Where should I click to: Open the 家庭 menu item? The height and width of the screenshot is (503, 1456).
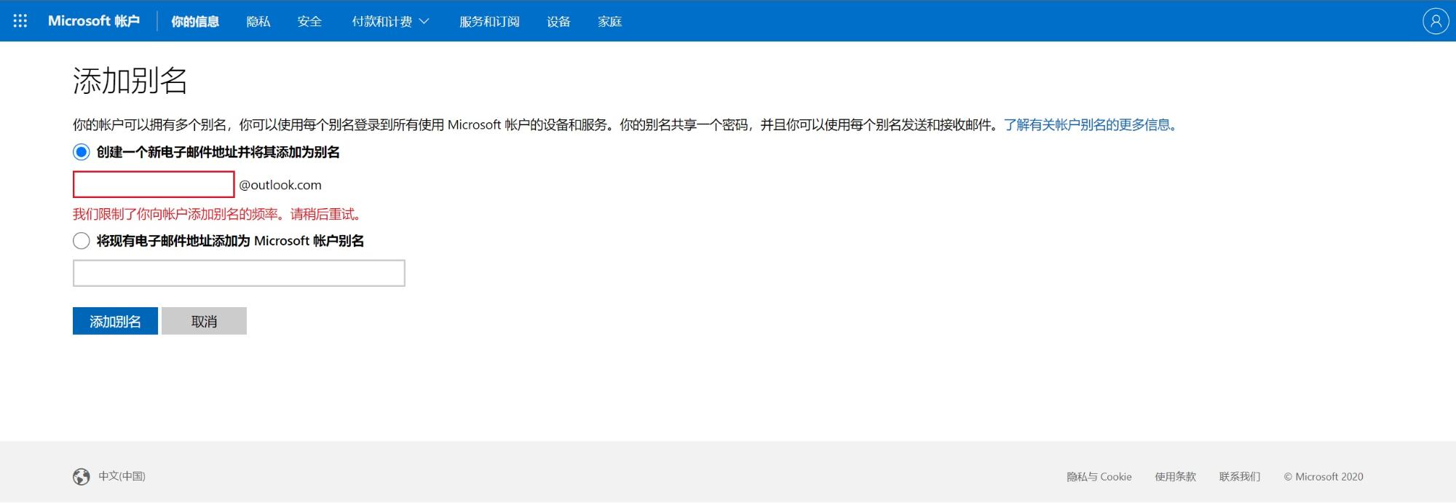click(x=609, y=22)
